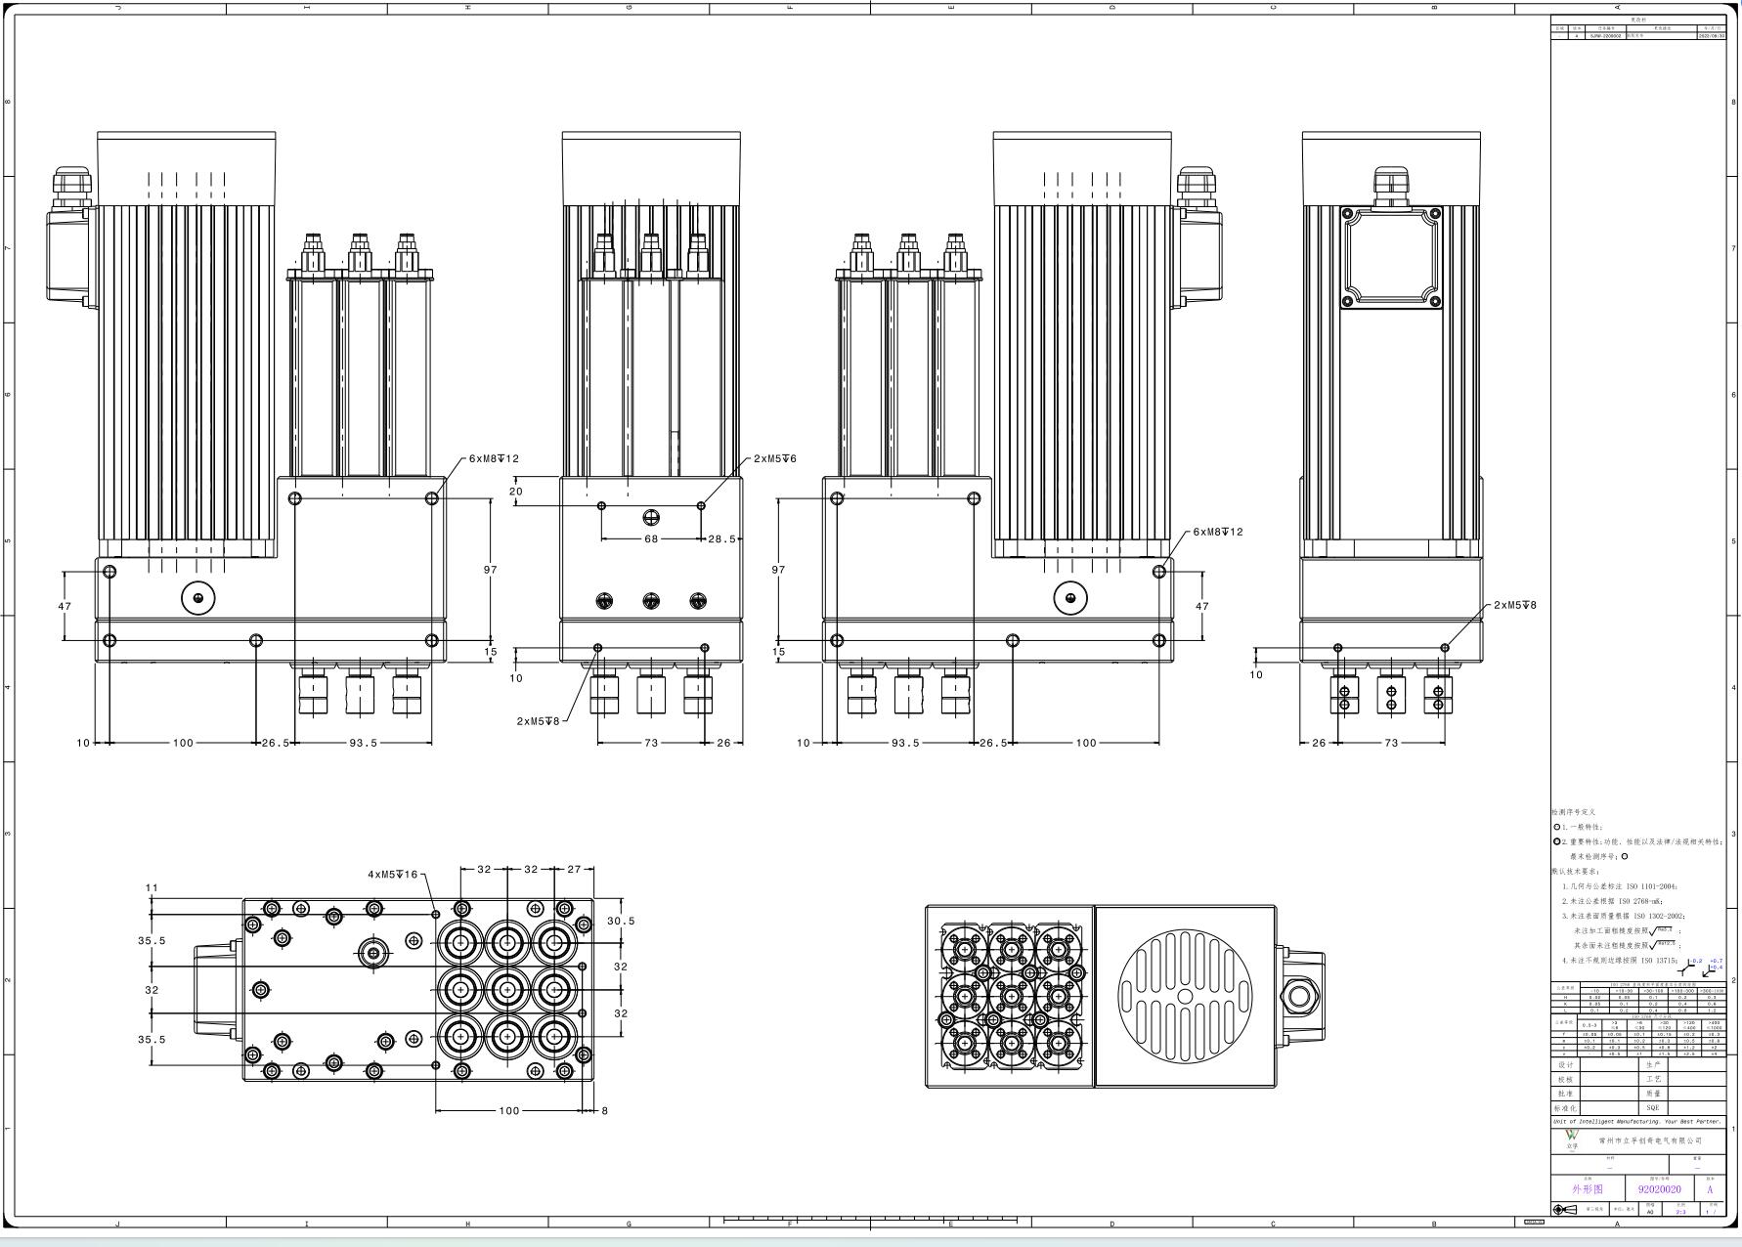Click the filled marker beside 重要特性 note
The height and width of the screenshot is (1247, 1742).
[x=1557, y=840]
